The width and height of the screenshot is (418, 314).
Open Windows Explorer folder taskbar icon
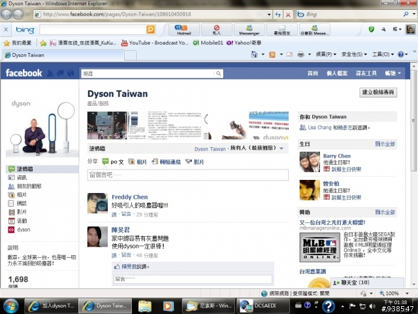145,306
